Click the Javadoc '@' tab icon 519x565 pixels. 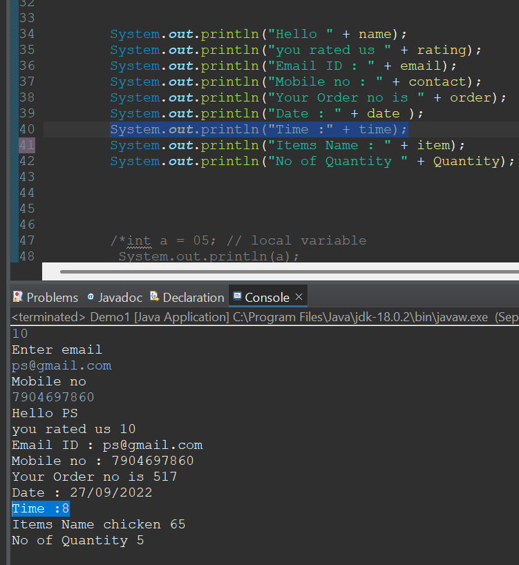pyautogui.click(x=91, y=297)
